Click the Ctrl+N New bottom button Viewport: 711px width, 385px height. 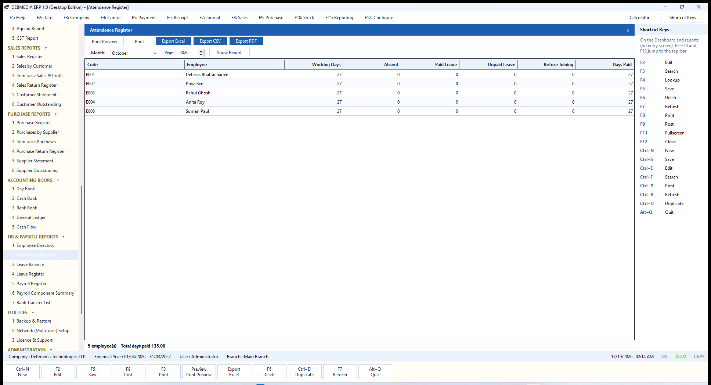coord(22,372)
